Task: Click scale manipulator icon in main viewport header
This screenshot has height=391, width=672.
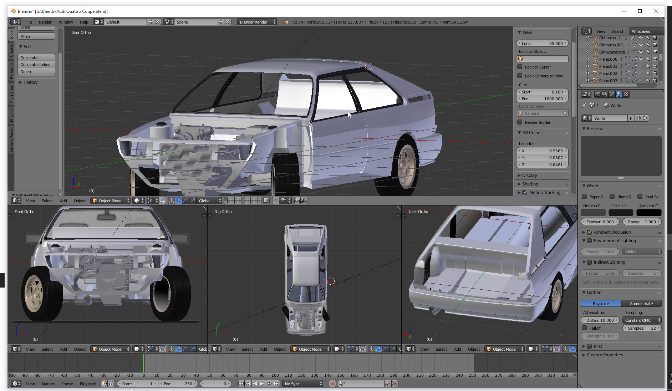Action: (x=193, y=200)
